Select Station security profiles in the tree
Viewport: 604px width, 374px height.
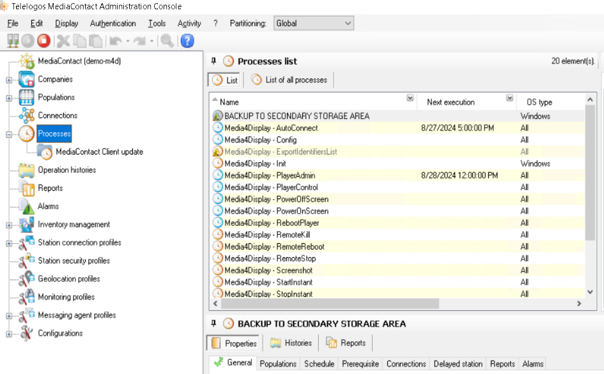(x=74, y=261)
